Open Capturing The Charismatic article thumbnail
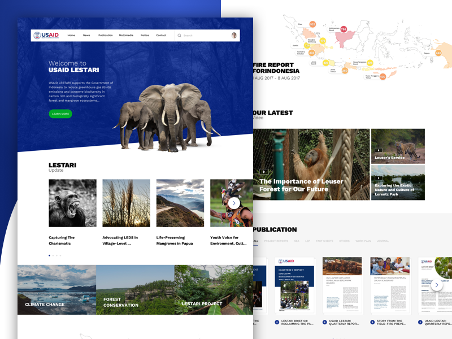Viewport: 452px width, 339px height. point(73,203)
